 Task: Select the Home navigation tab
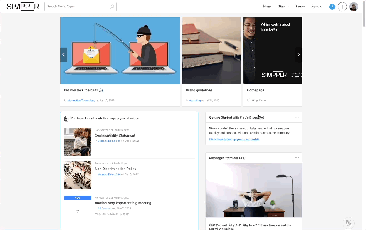(267, 7)
